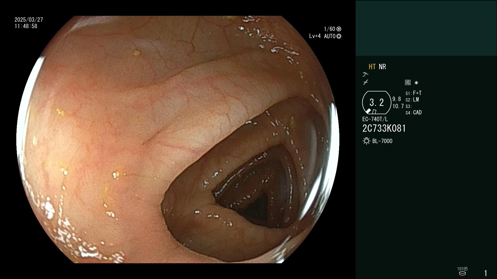Select the yellow HT indicator

click(372, 67)
